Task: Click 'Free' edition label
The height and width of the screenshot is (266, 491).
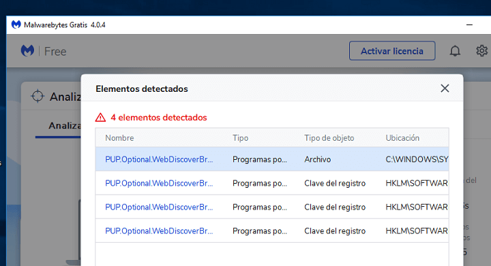Action: click(x=55, y=51)
